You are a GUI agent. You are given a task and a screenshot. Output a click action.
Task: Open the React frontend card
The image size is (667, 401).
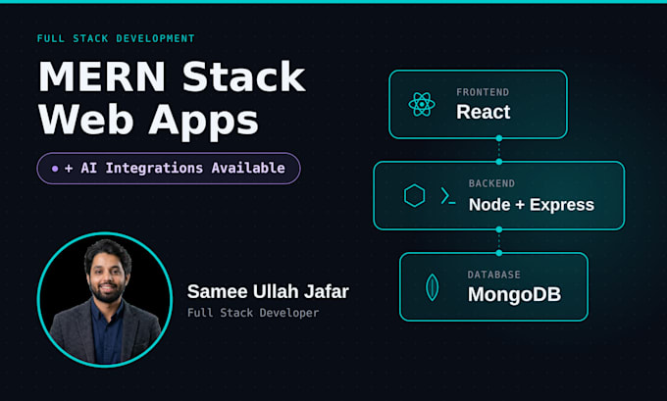478,105
